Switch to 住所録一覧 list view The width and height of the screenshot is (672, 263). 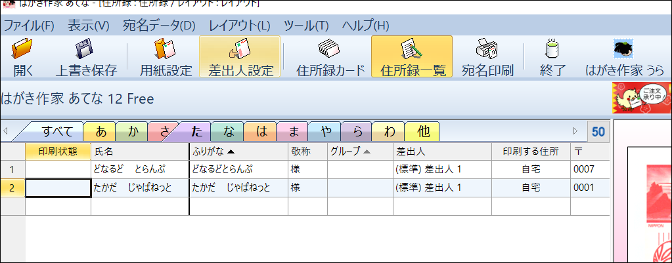click(412, 56)
